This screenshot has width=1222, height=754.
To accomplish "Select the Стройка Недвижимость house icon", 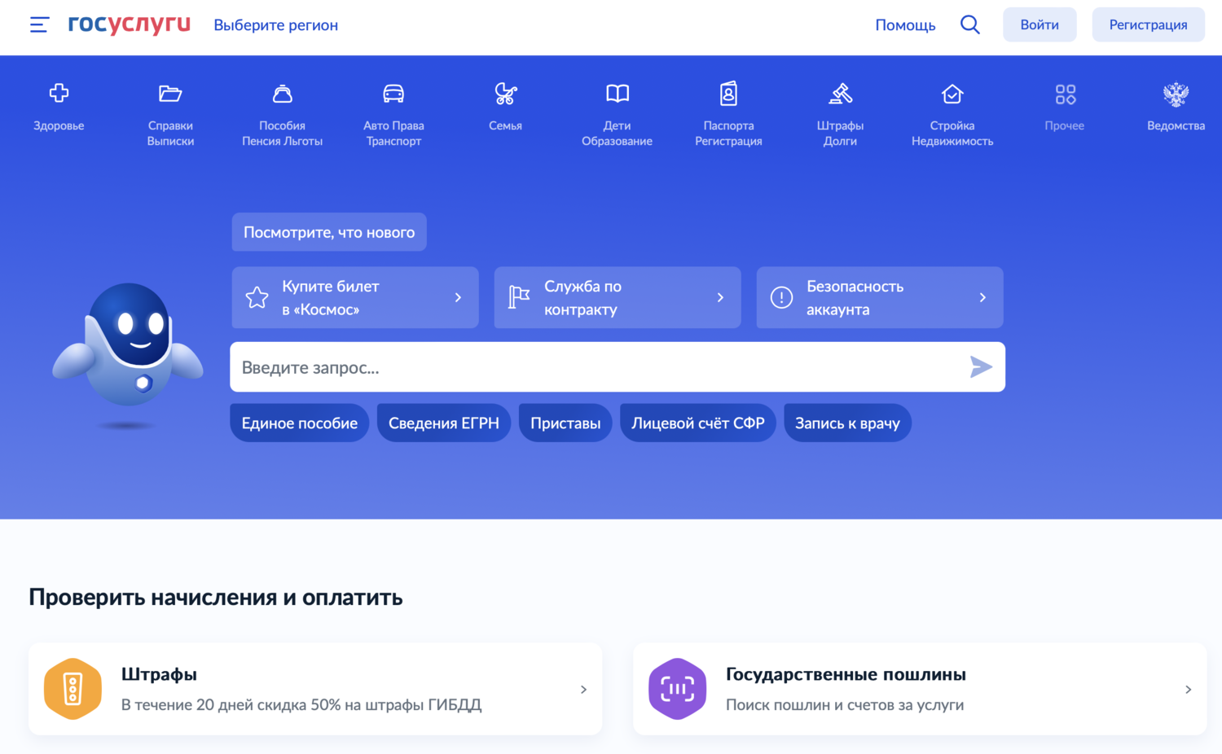I will click(952, 93).
